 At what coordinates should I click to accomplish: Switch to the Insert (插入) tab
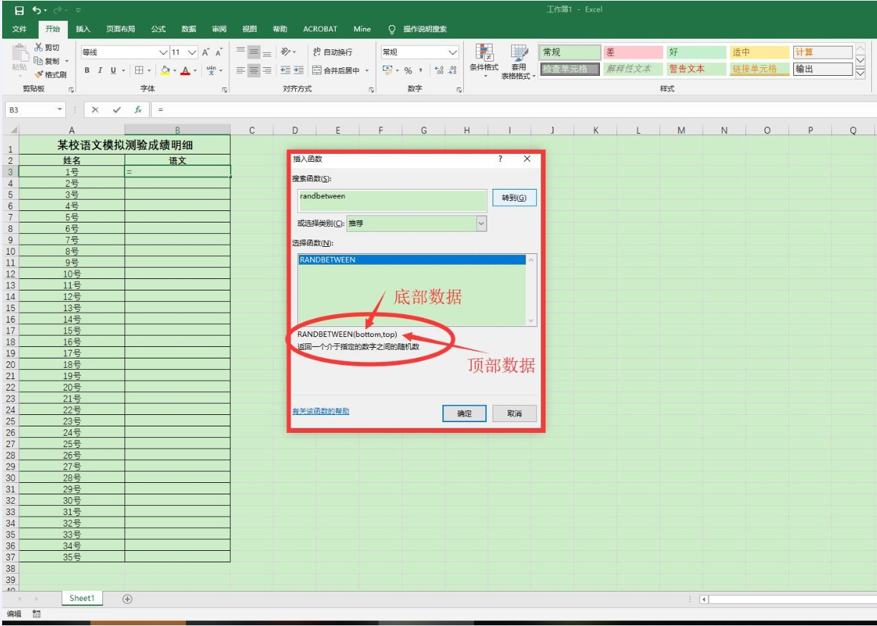pyautogui.click(x=83, y=29)
